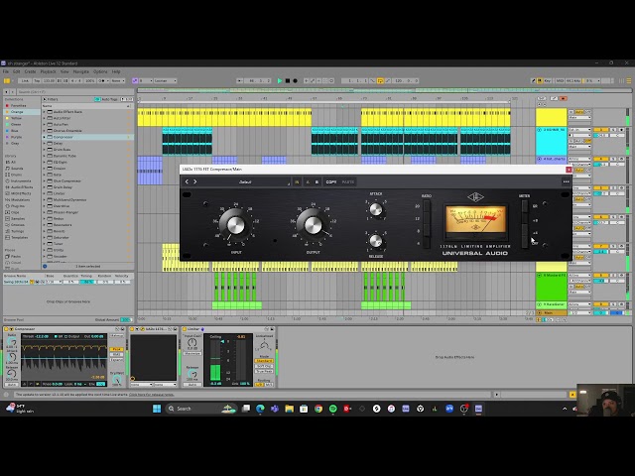Click the browser search field

point(75,92)
